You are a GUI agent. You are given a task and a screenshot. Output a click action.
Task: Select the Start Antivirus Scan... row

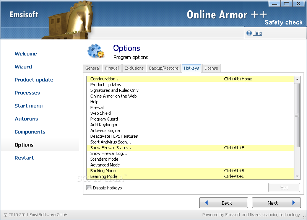tap(190, 142)
